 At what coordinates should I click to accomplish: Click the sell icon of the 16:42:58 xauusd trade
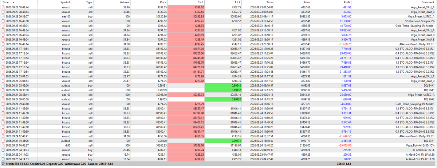click(3, 21)
